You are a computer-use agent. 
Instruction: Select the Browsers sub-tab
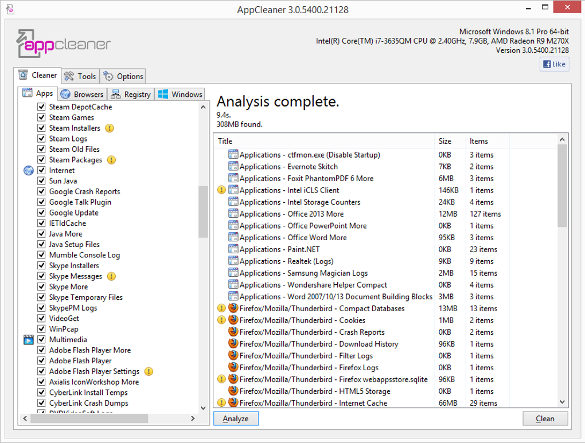point(82,95)
